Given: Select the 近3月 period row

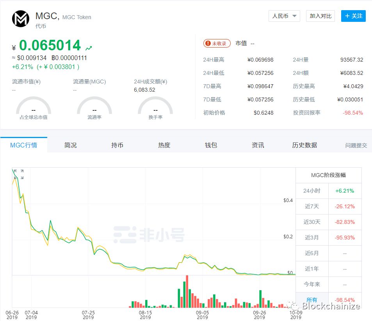Looking at the screenshot, I should click(329, 238).
